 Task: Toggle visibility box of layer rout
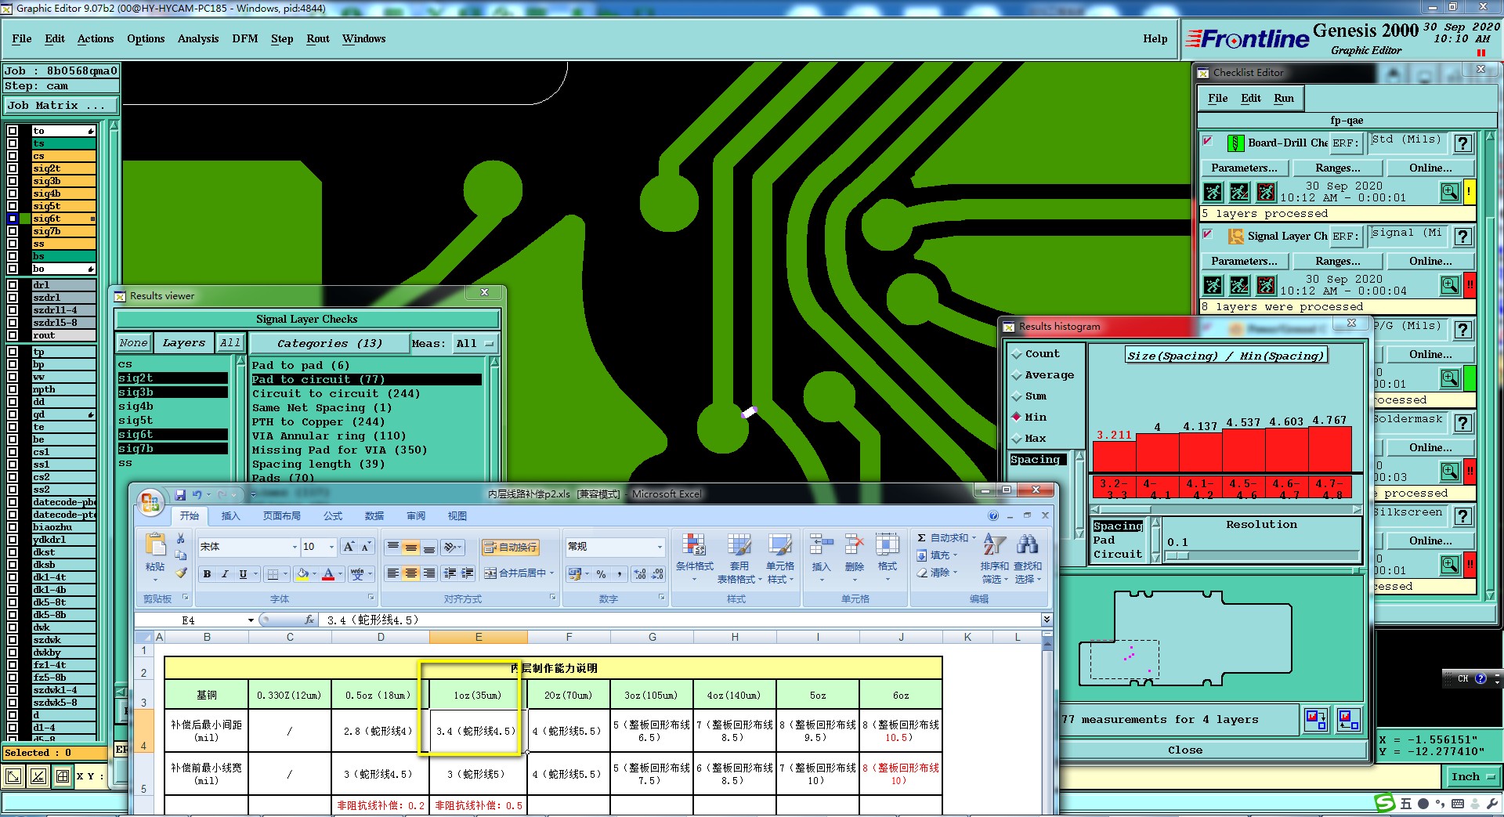(x=13, y=335)
